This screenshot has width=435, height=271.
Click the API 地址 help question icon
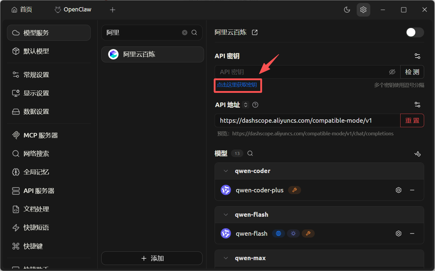(x=255, y=105)
